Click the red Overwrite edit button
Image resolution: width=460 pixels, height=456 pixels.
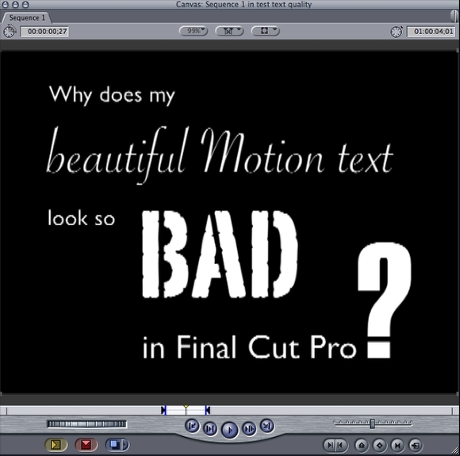(x=86, y=445)
